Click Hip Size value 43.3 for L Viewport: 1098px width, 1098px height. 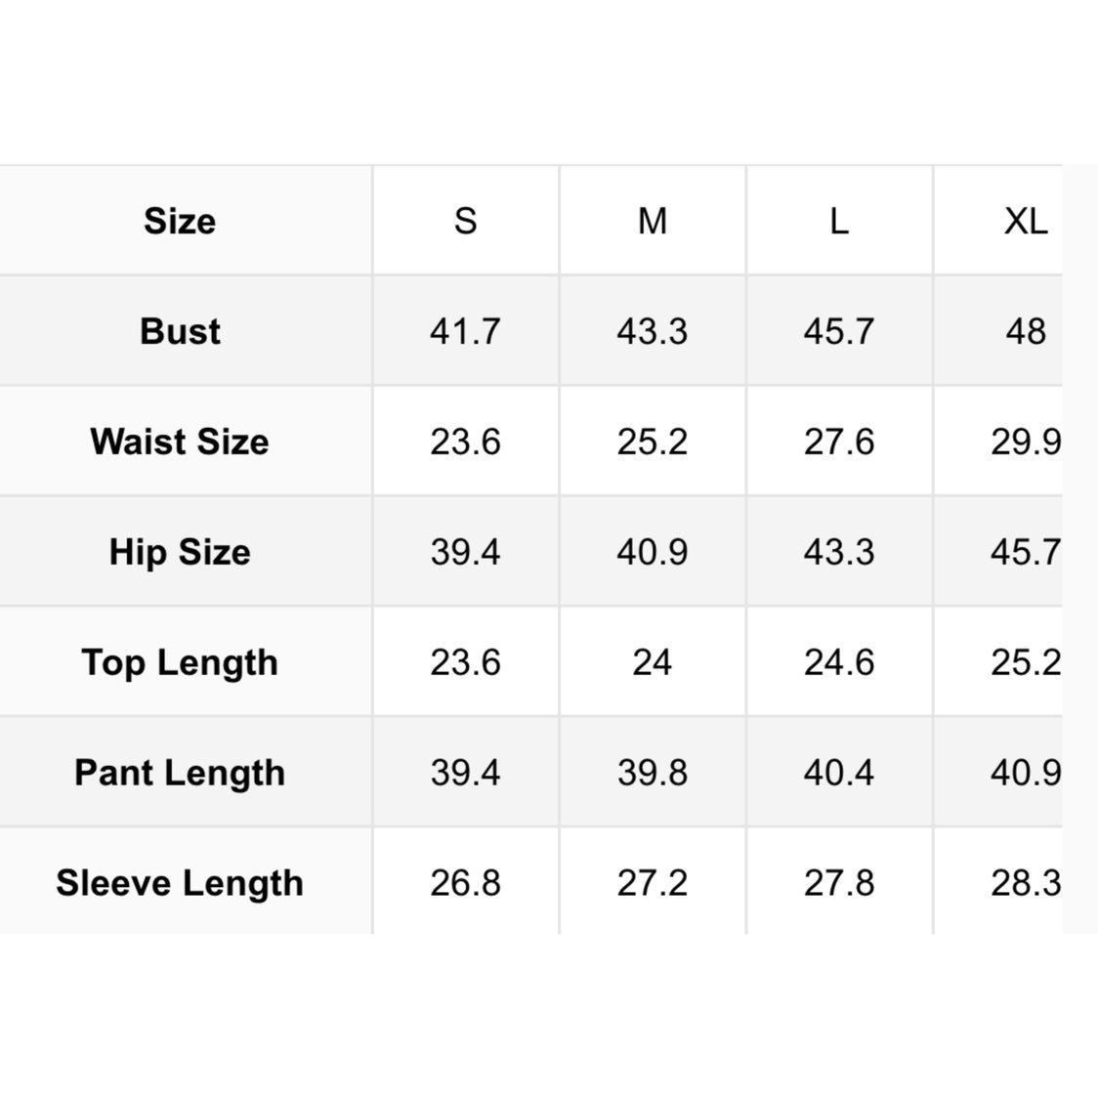coord(839,552)
